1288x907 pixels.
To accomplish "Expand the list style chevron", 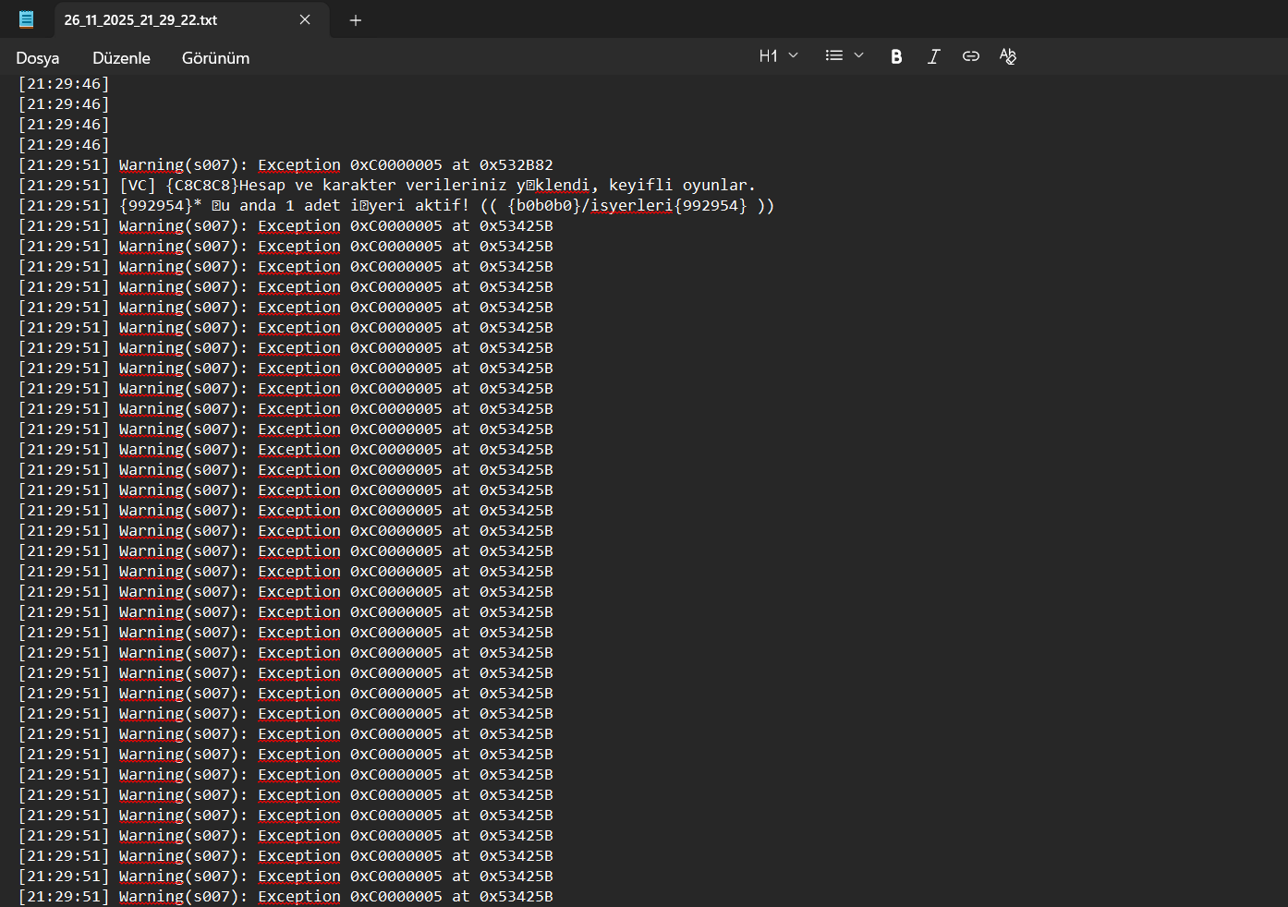I will [x=859, y=56].
